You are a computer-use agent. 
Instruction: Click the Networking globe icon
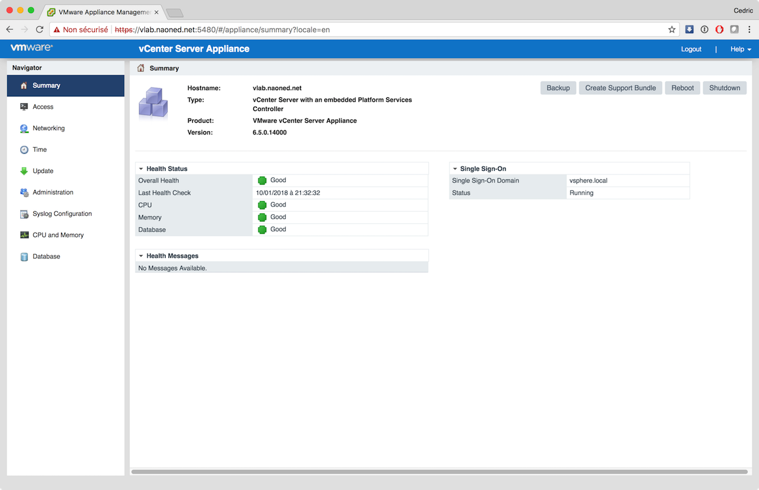24,128
